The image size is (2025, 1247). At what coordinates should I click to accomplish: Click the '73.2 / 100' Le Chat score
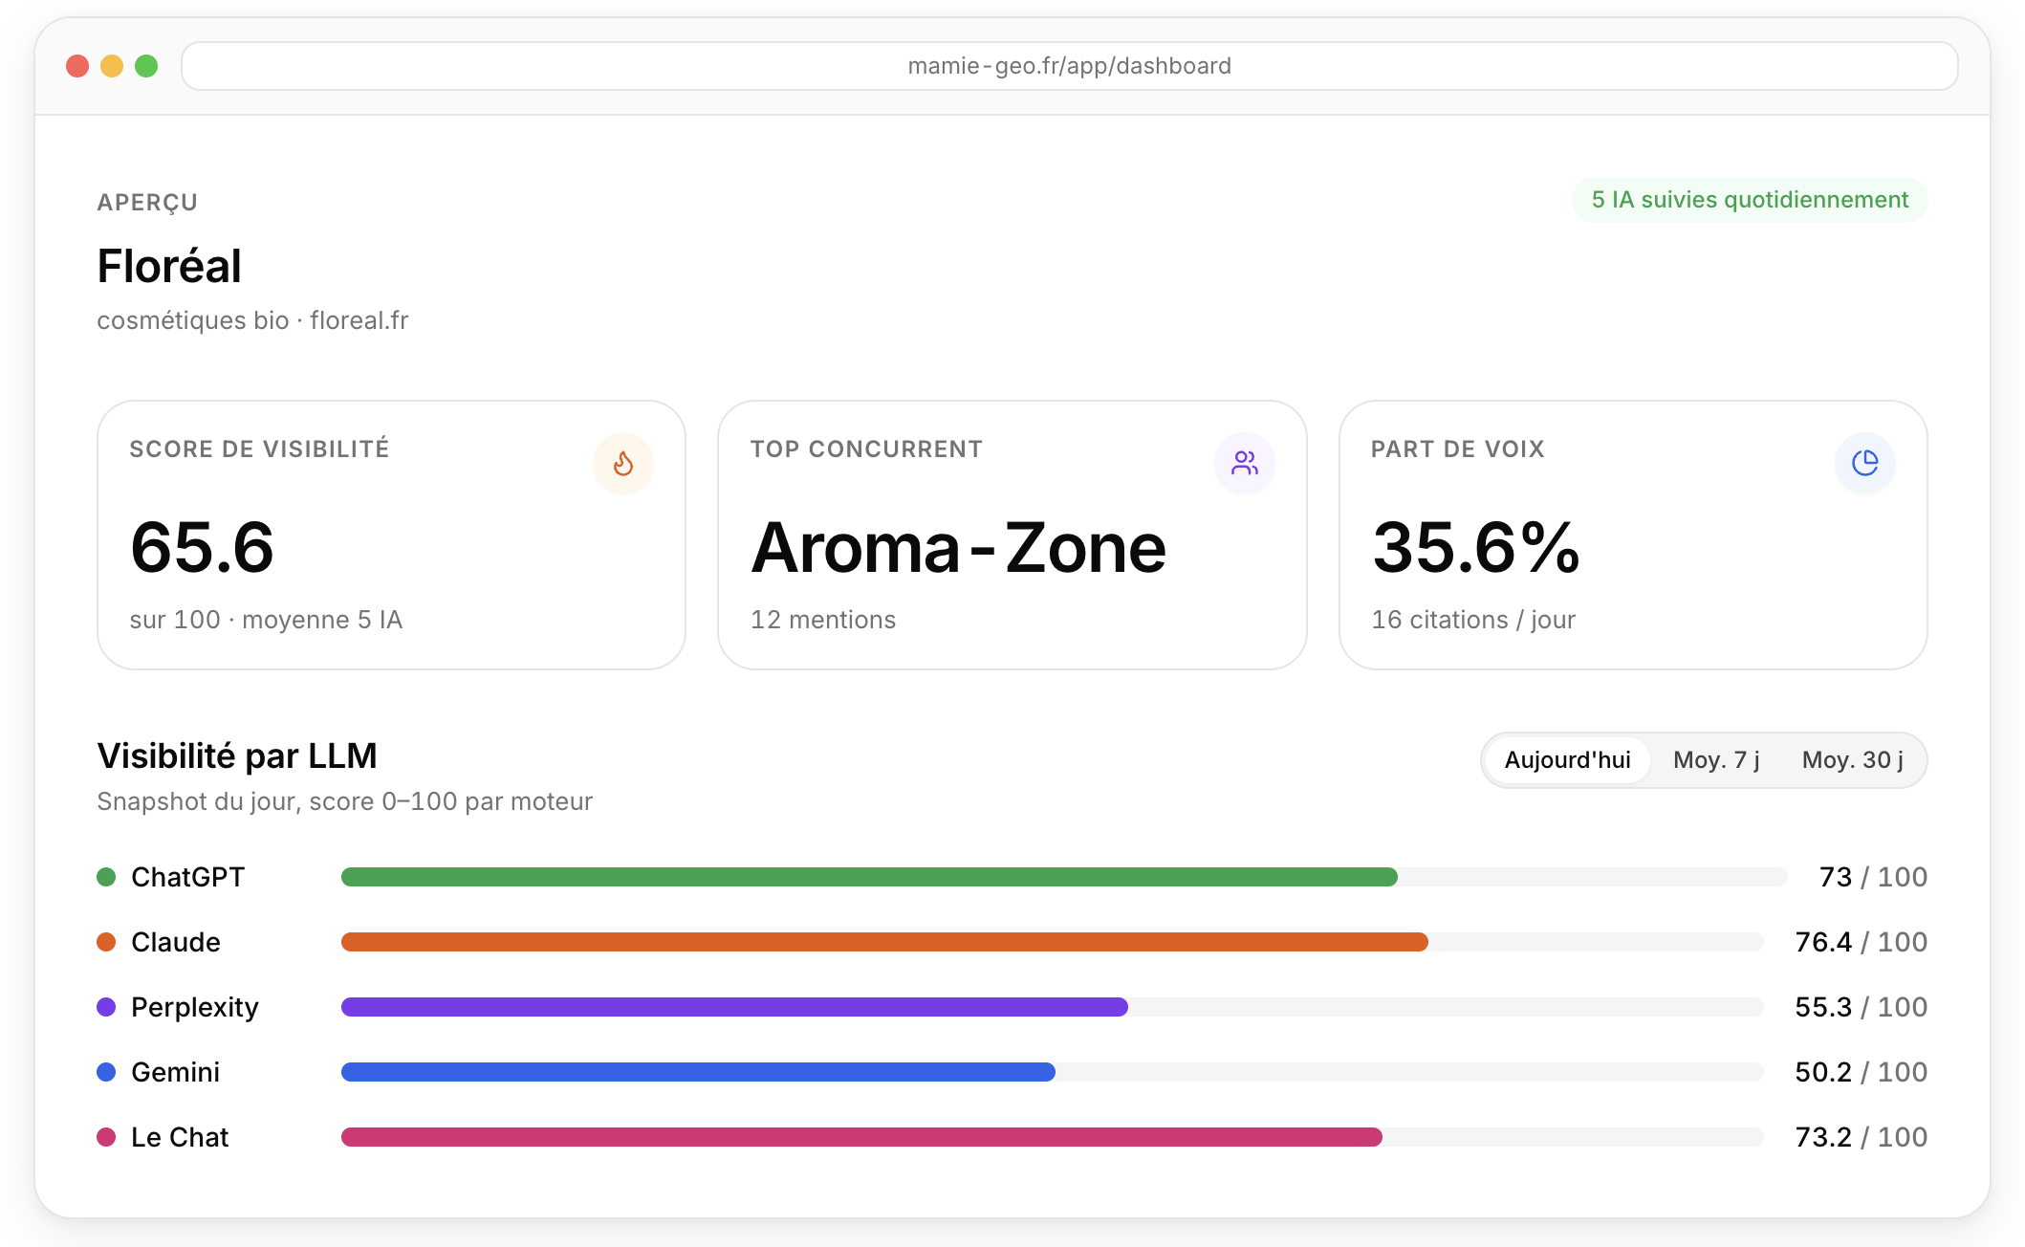(1861, 1137)
